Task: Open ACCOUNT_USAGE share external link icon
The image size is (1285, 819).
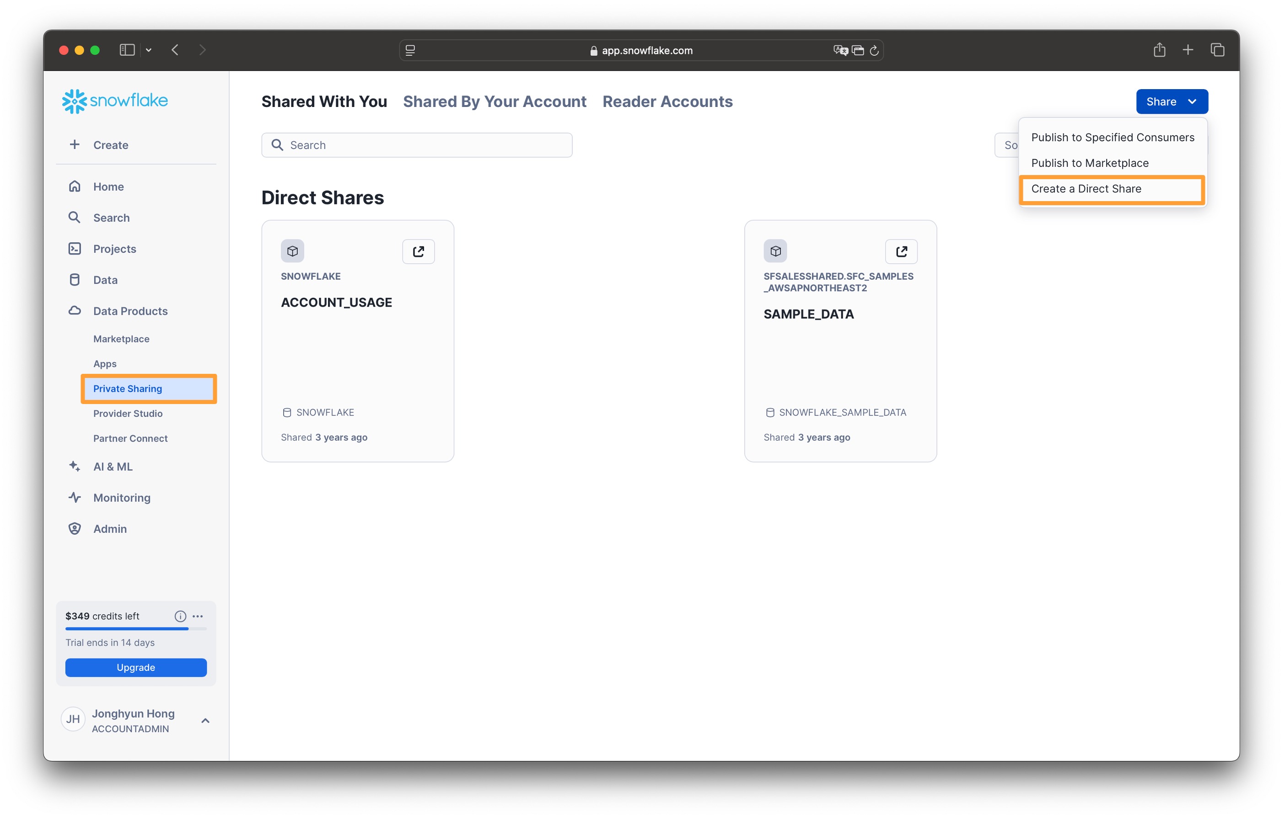Action: [x=419, y=251]
